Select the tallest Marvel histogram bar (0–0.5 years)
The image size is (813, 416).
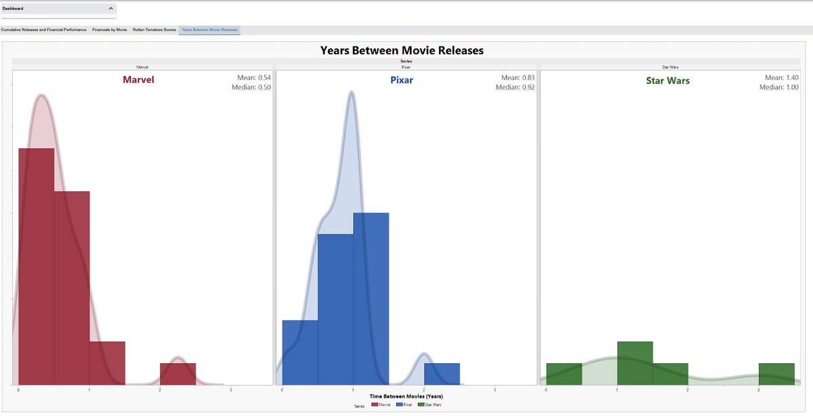[36, 266]
